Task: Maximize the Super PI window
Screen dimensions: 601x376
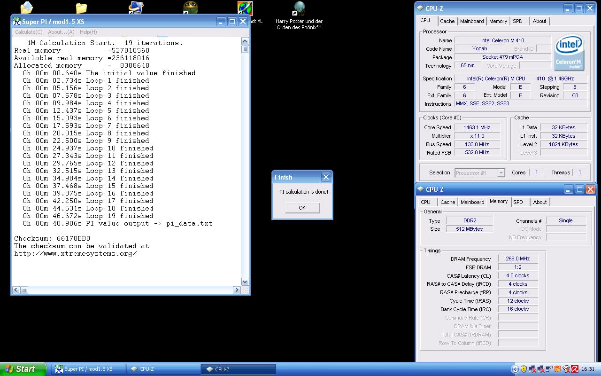Action: point(232,21)
